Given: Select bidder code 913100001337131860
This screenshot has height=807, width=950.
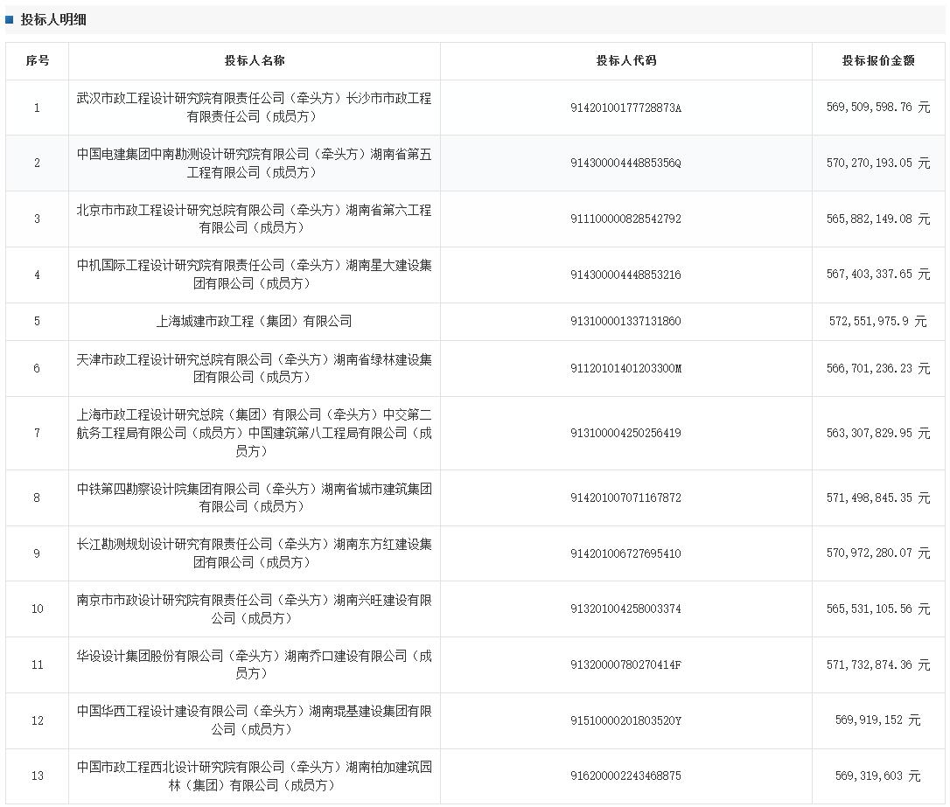Looking at the screenshot, I should (x=625, y=321).
